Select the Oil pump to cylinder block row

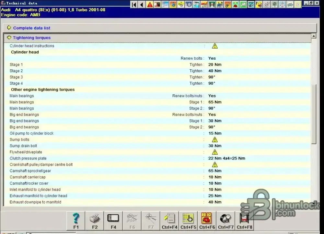[157, 133]
